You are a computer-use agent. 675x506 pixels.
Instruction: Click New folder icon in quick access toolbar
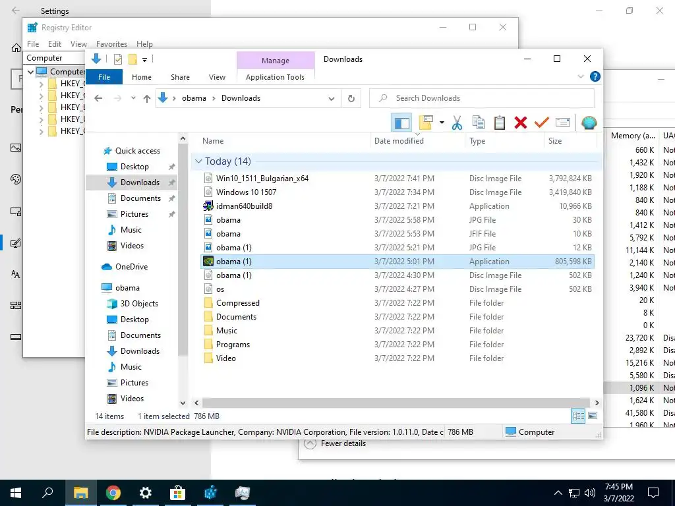132,59
